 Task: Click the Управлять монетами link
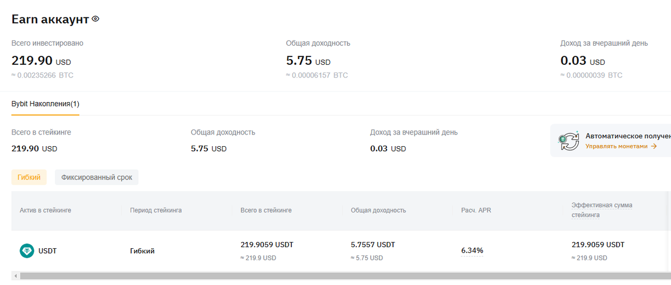(616, 146)
